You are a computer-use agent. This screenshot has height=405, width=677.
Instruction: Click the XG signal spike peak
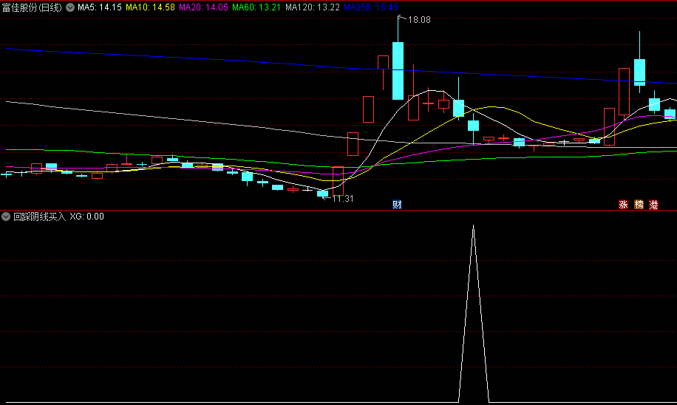click(474, 226)
